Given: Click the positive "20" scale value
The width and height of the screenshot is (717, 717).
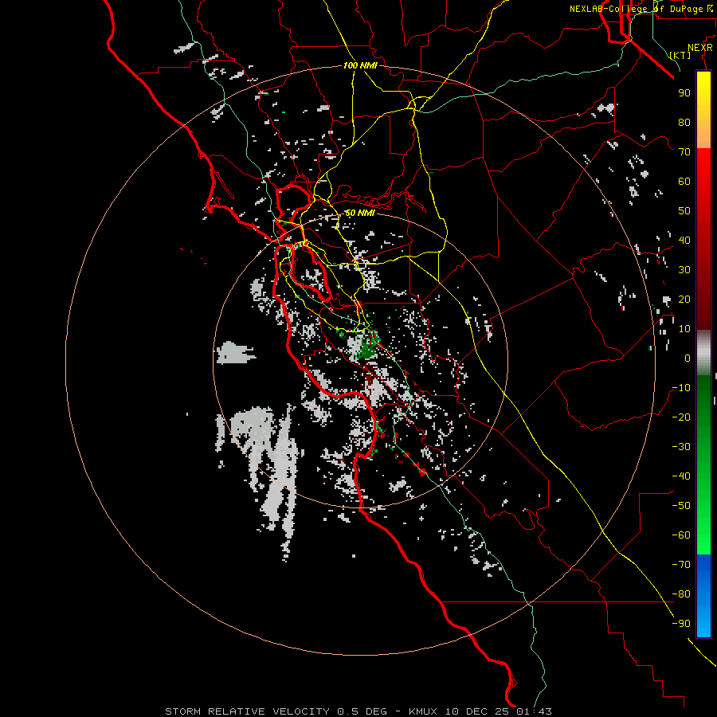Looking at the screenshot, I should pos(684,299).
